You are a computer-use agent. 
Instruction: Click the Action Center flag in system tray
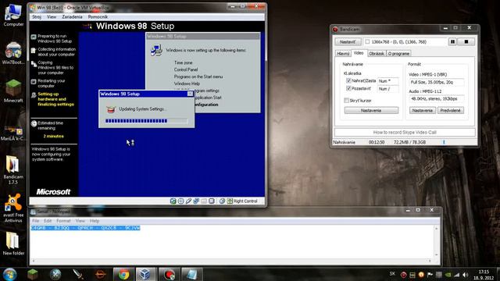[x=430, y=275]
